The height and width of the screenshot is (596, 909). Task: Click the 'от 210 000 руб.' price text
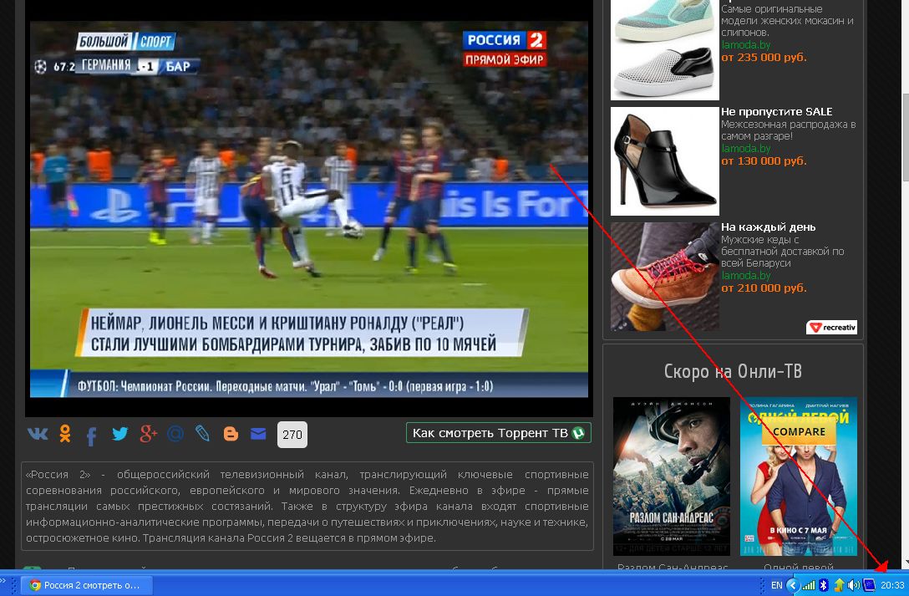(x=764, y=288)
